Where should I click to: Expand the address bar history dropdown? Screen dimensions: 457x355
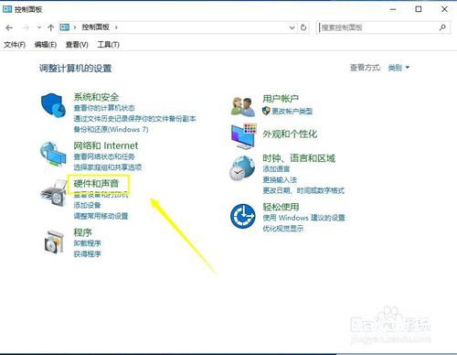[x=292, y=27]
